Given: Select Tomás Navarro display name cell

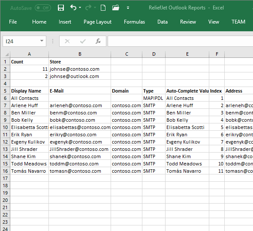Looking at the screenshot, I should coord(29,171).
